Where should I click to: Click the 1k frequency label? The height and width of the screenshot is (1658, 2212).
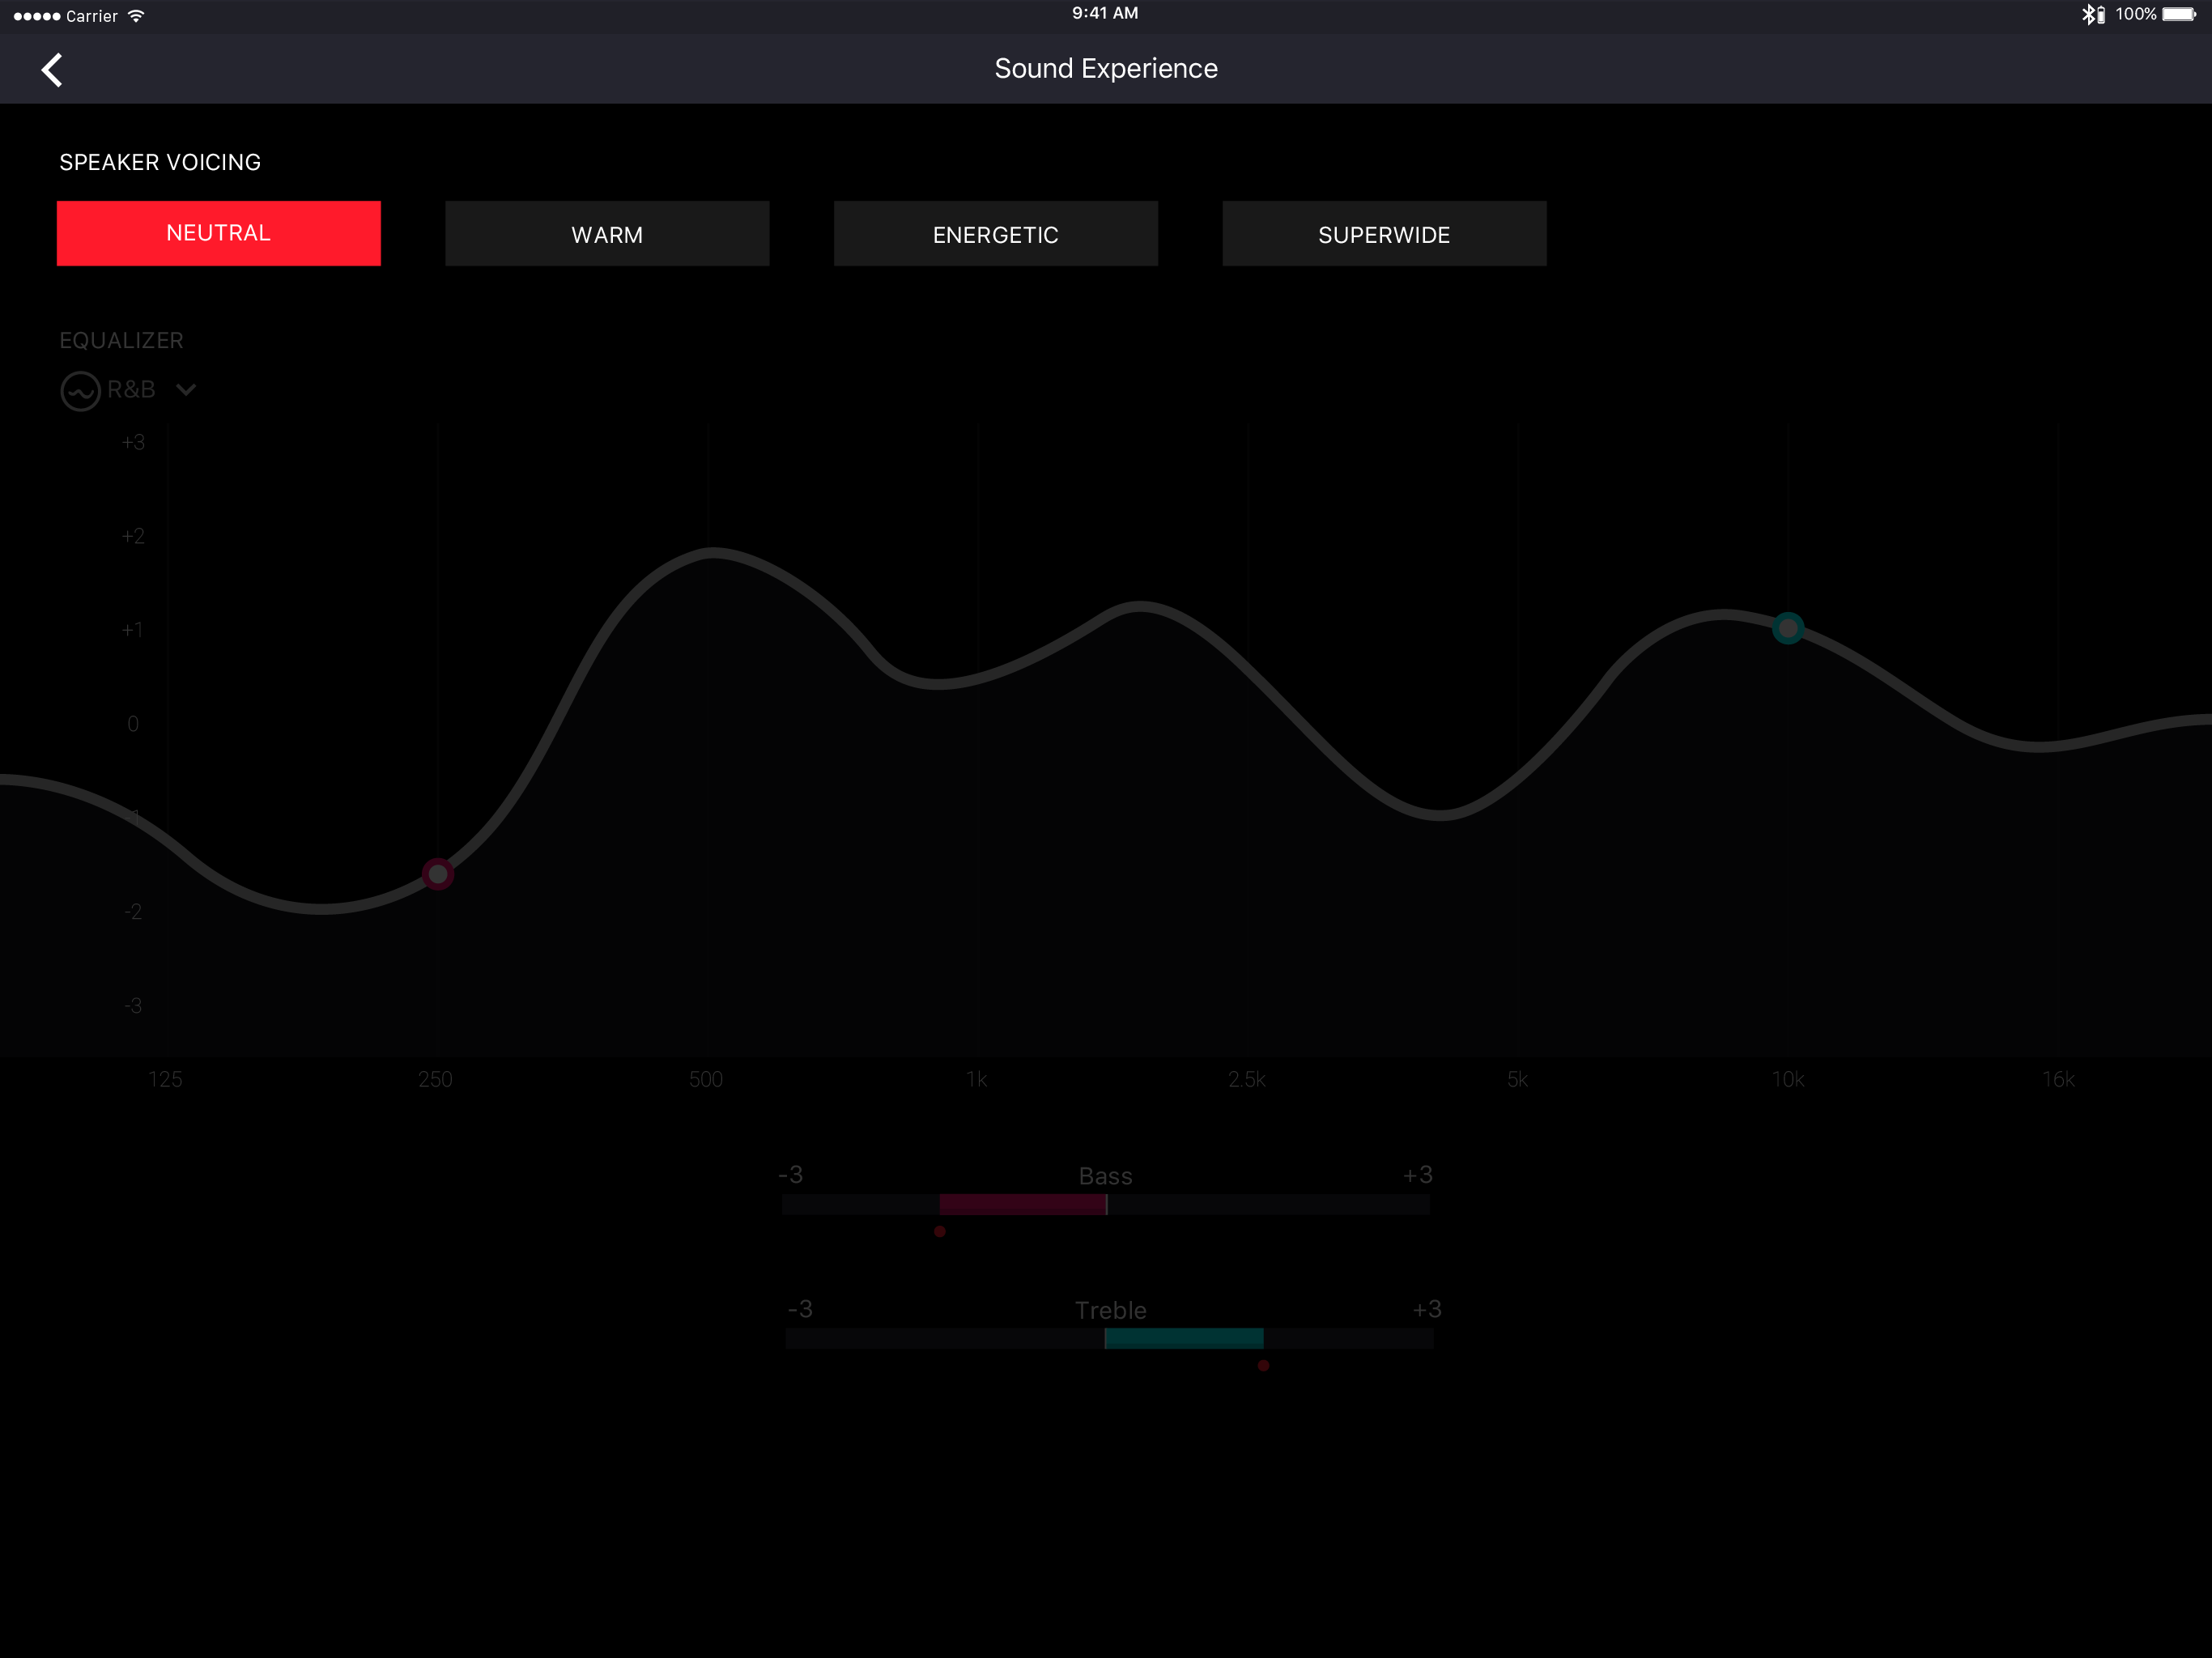[x=976, y=1079]
